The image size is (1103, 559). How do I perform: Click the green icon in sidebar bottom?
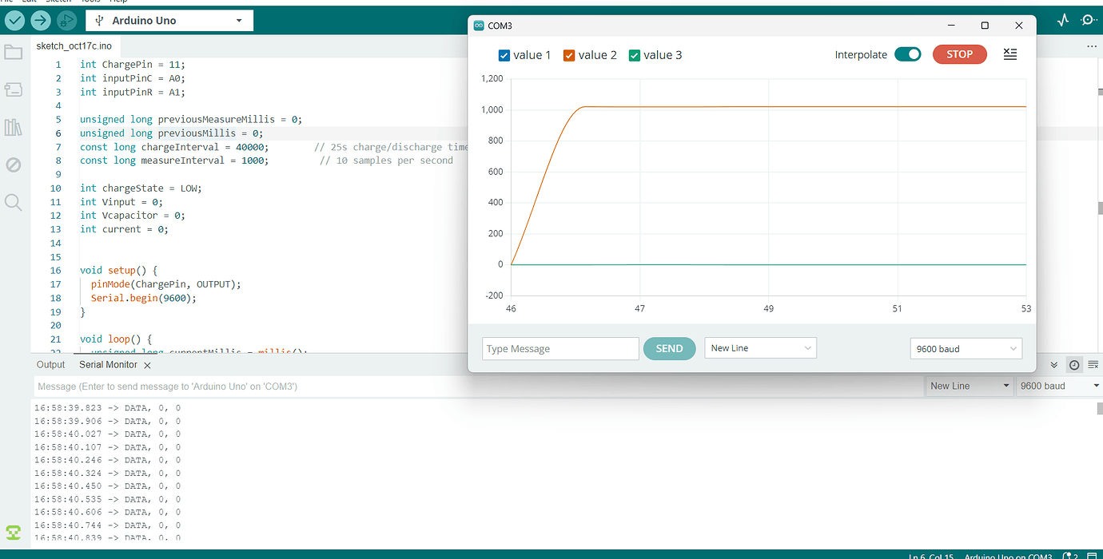click(x=13, y=532)
